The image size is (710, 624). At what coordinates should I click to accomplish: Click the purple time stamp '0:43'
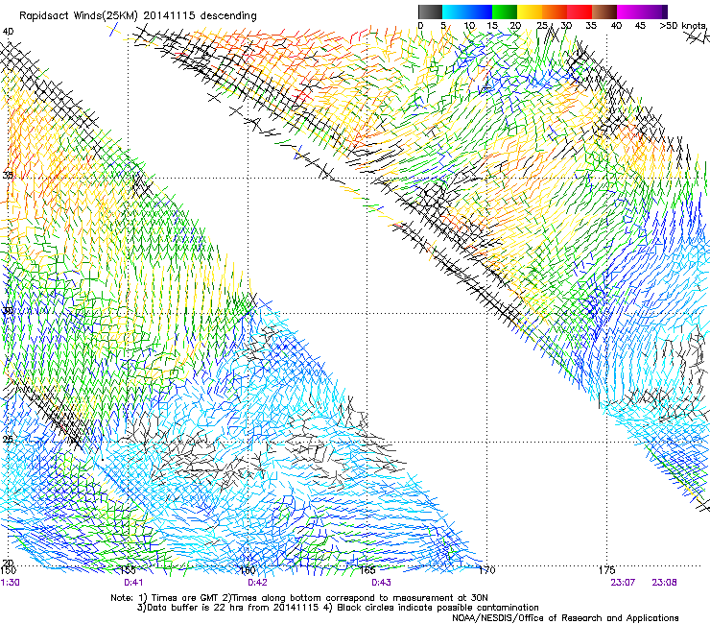point(381,583)
